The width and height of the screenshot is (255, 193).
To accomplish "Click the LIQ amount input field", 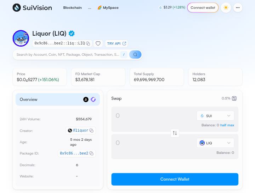I will coord(154,143).
